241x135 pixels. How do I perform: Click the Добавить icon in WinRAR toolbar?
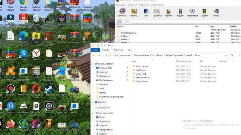click(x=122, y=12)
